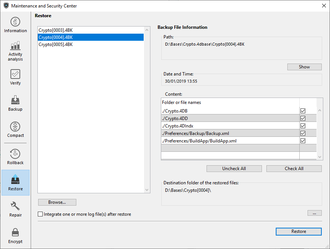
Task: Enable Integrate log files after restore
Action: [x=40, y=214]
